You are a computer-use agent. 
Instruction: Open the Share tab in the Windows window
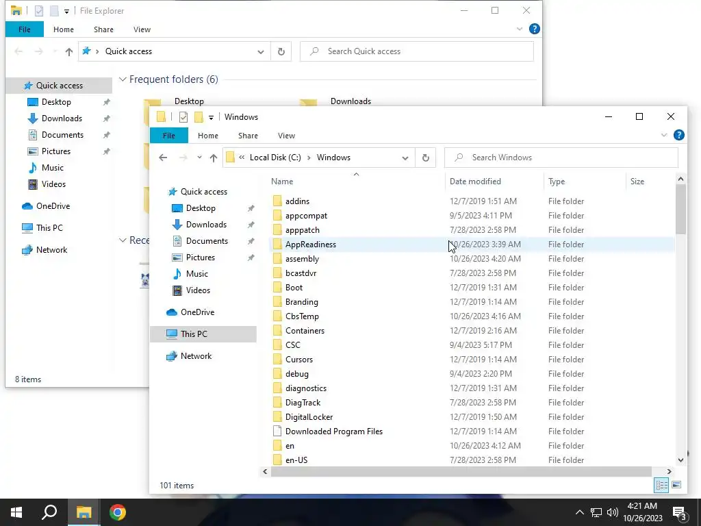pyautogui.click(x=248, y=136)
